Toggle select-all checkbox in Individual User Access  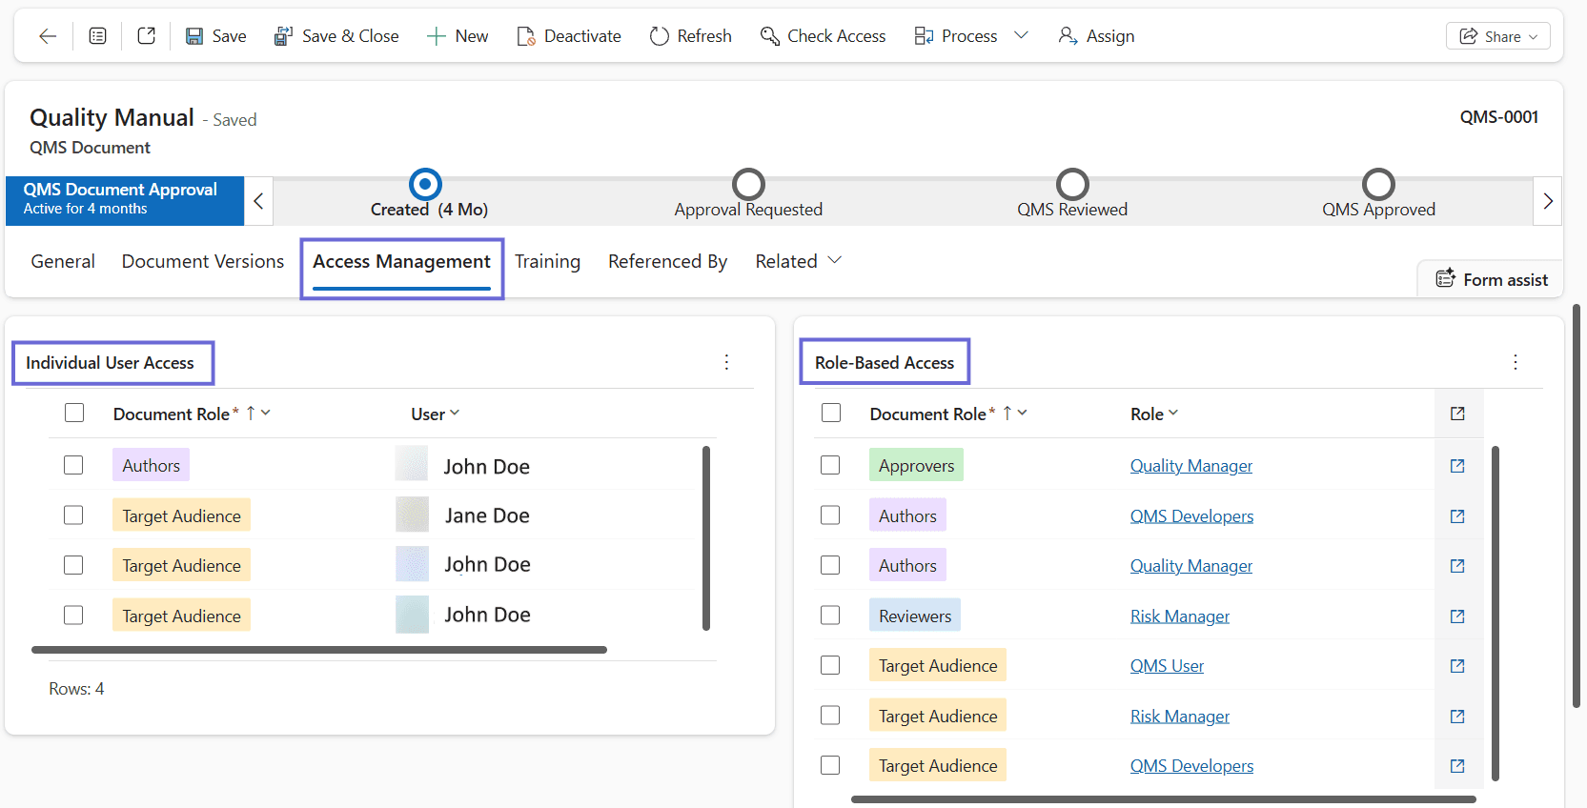74,413
